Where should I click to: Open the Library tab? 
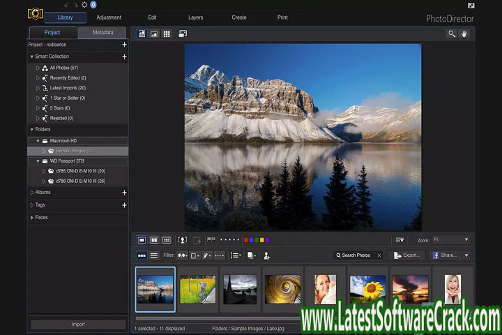(x=66, y=17)
